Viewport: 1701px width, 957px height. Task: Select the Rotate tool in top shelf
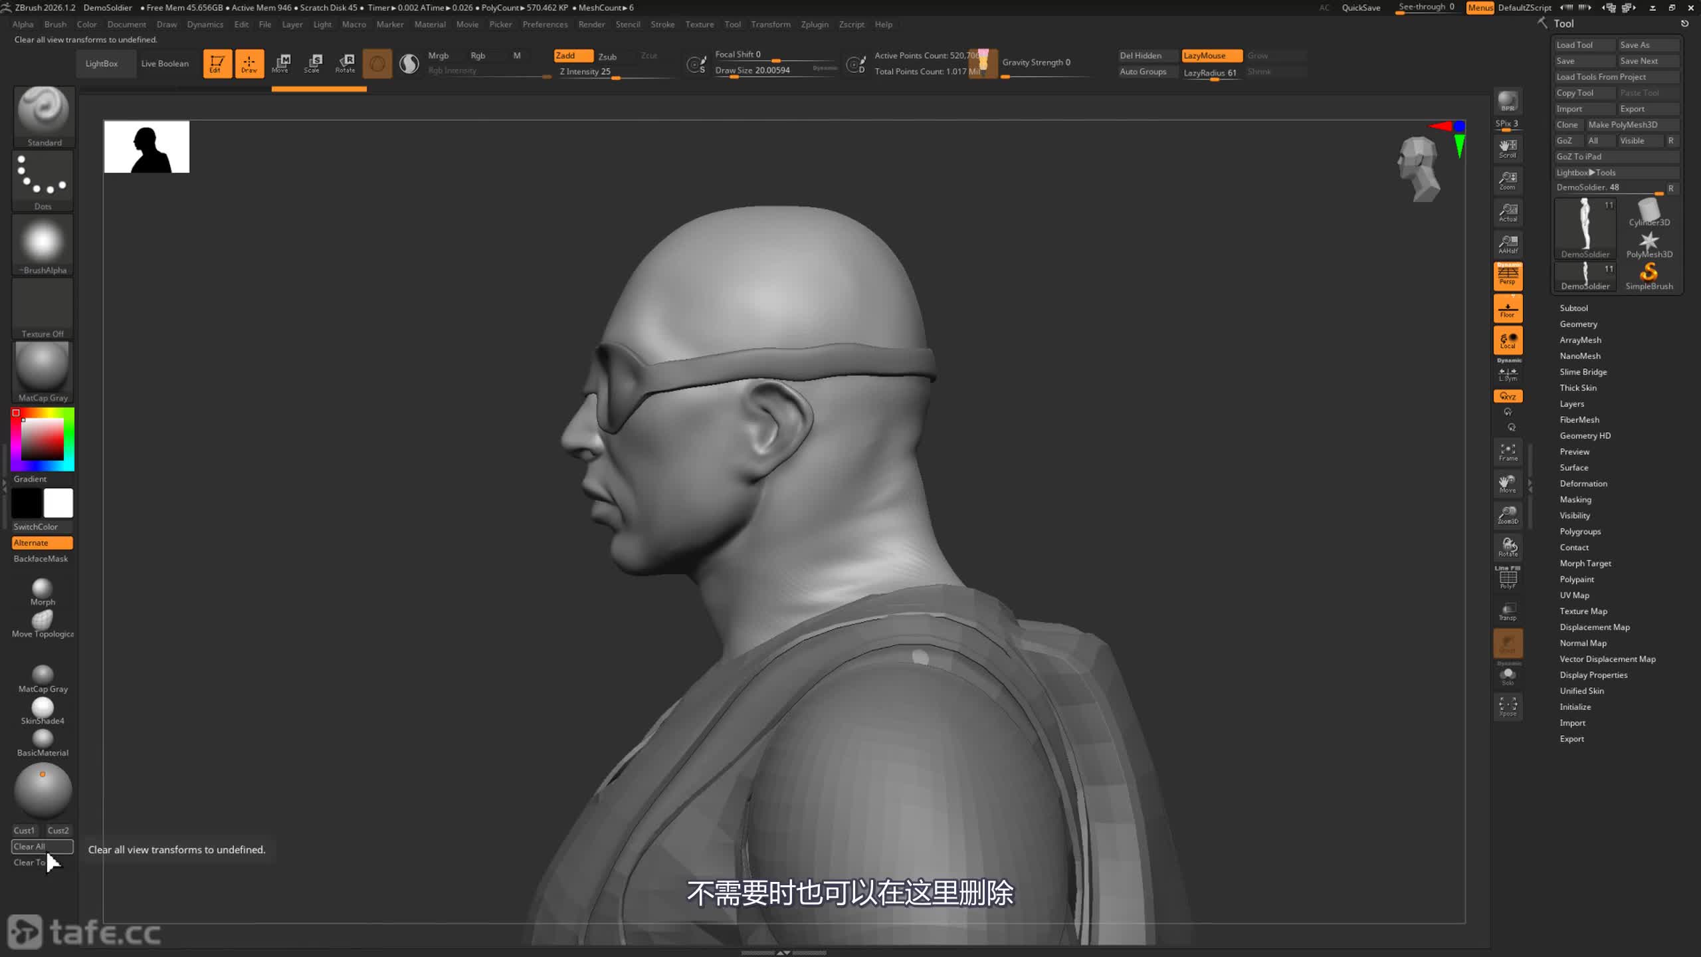point(345,64)
